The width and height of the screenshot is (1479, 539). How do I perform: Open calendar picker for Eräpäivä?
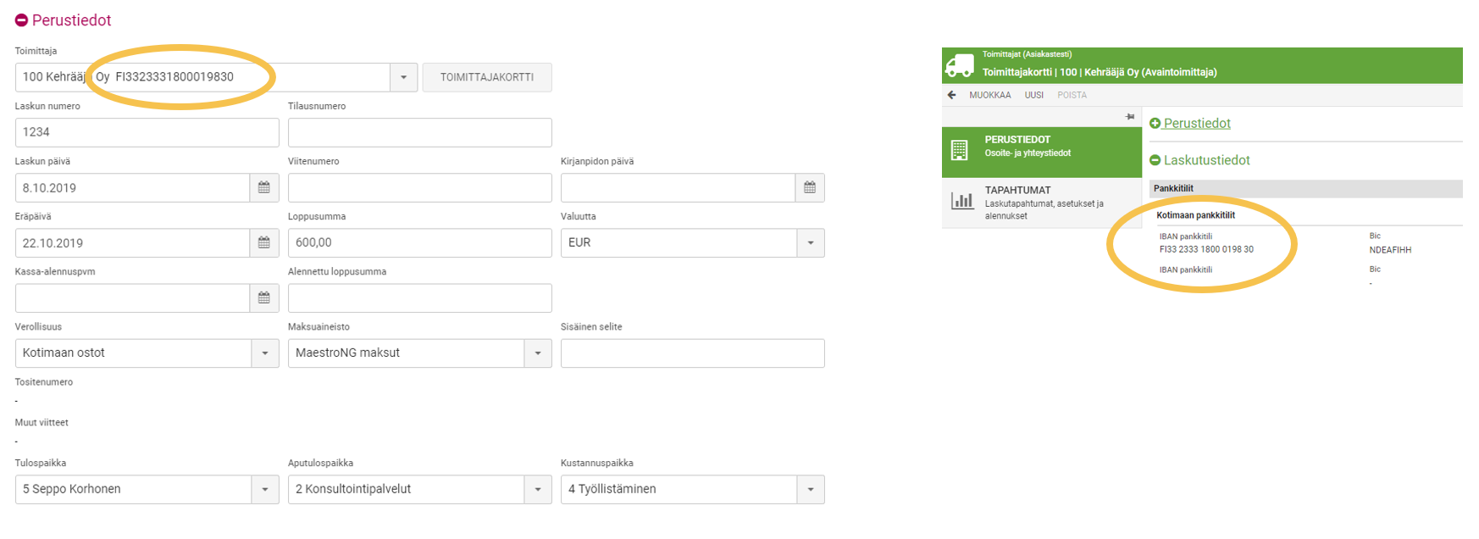tap(264, 243)
